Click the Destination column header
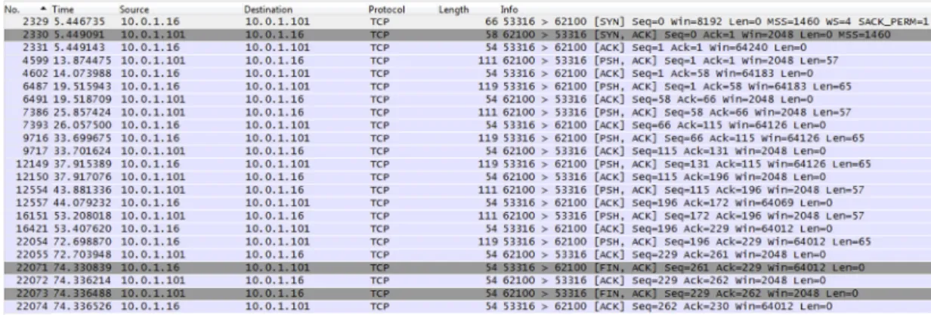Viewport: 931px width, 315px height. (267, 9)
